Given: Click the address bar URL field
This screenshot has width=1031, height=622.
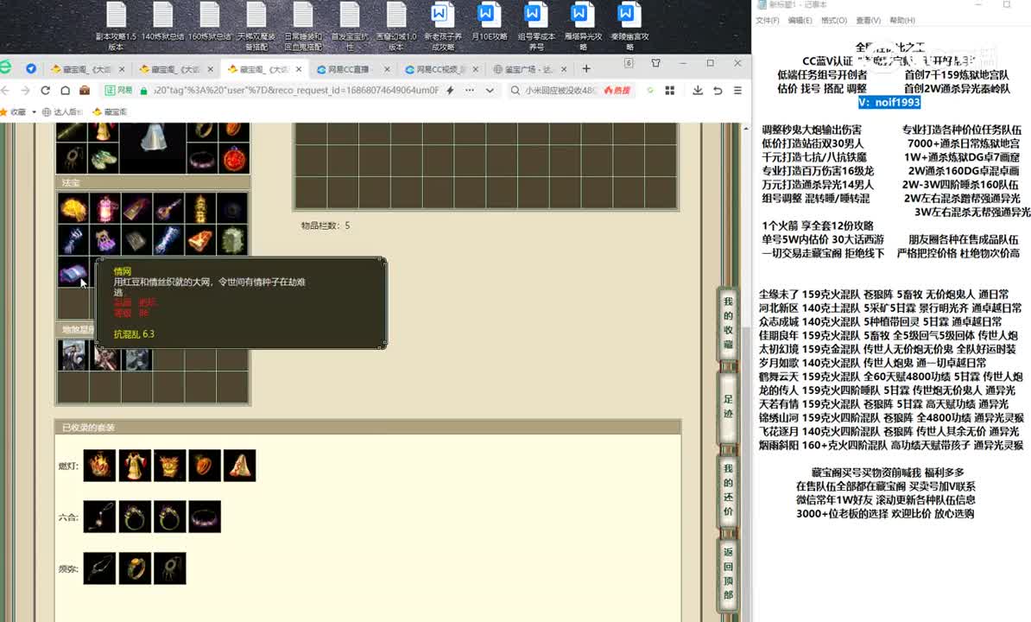Looking at the screenshot, I should coord(294,90).
